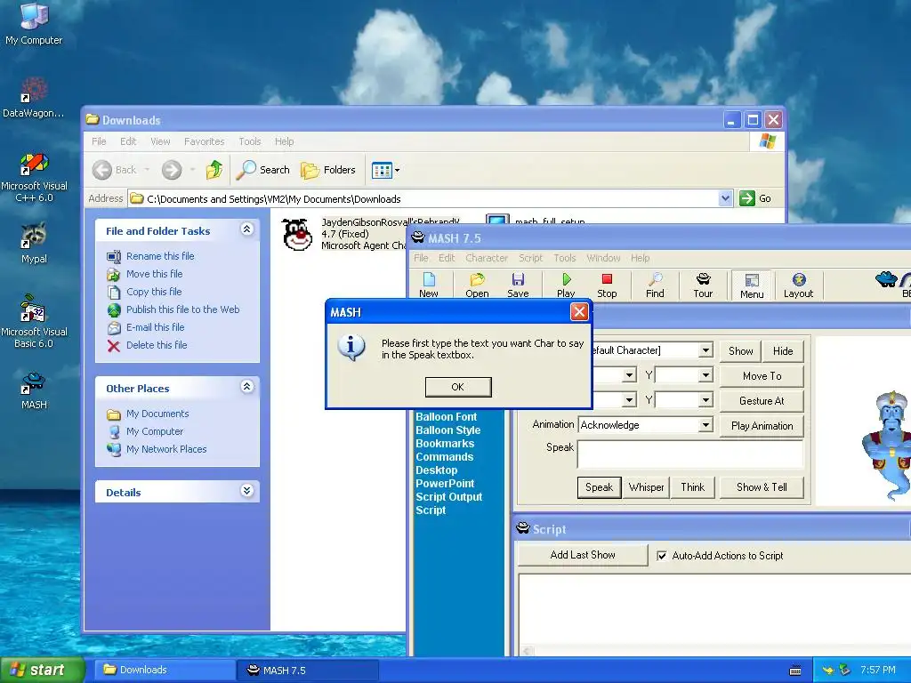Click the Find icon in MASH toolbar
Viewport: 911px width, 683px height.
655,285
